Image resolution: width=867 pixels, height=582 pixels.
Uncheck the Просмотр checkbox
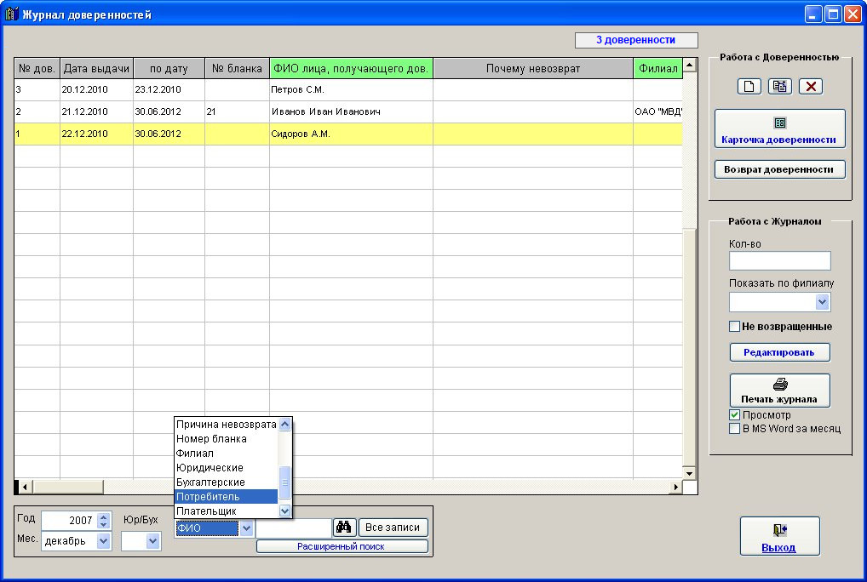pyautogui.click(x=734, y=414)
